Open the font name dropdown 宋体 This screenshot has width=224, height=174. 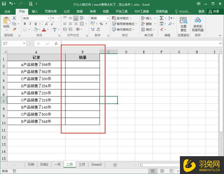pyautogui.click(x=48, y=18)
